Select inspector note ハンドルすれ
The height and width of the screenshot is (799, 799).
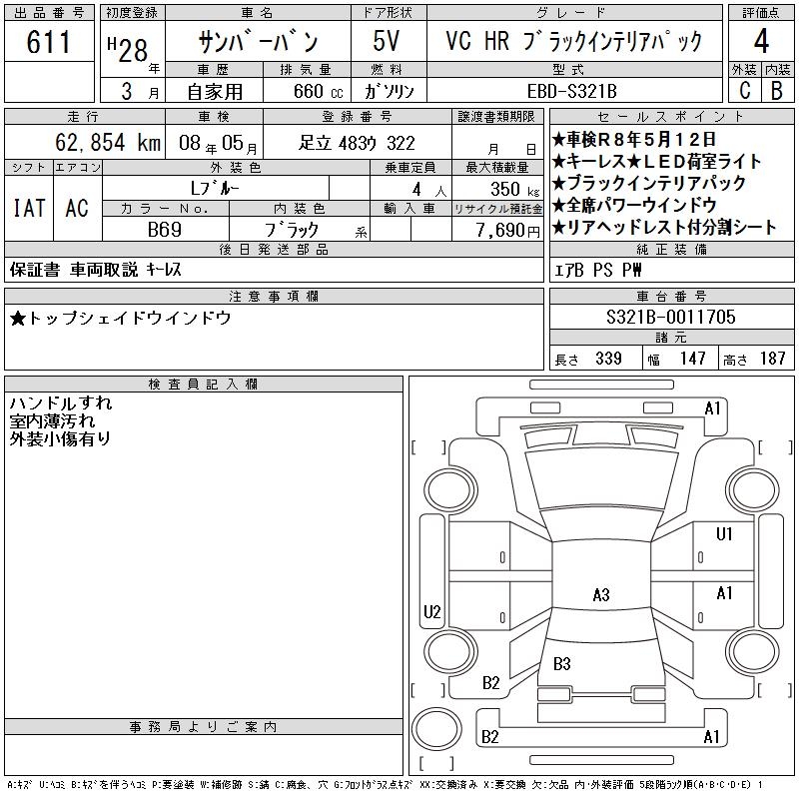61,403
